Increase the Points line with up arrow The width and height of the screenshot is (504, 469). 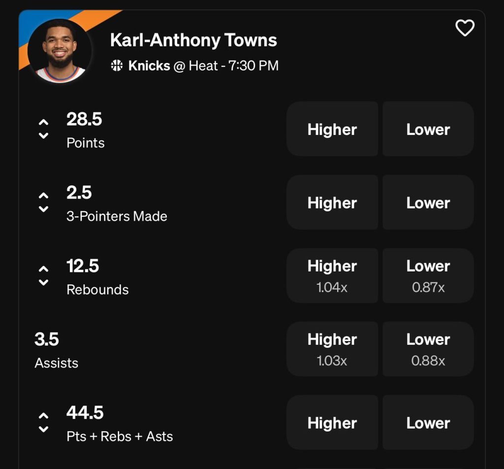click(44, 122)
